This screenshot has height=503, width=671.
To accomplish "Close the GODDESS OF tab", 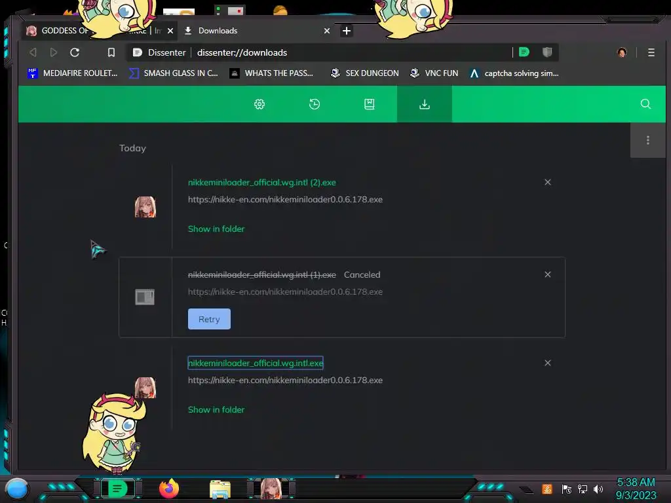I will click(170, 31).
